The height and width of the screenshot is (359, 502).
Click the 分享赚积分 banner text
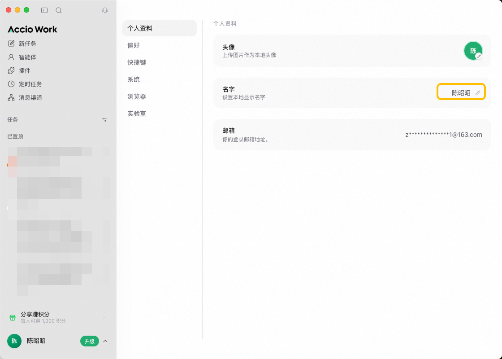click(35, 314)
